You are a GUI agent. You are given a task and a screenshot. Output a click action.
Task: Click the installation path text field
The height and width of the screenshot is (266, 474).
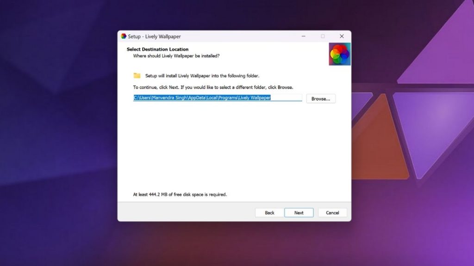coord(218,98)
